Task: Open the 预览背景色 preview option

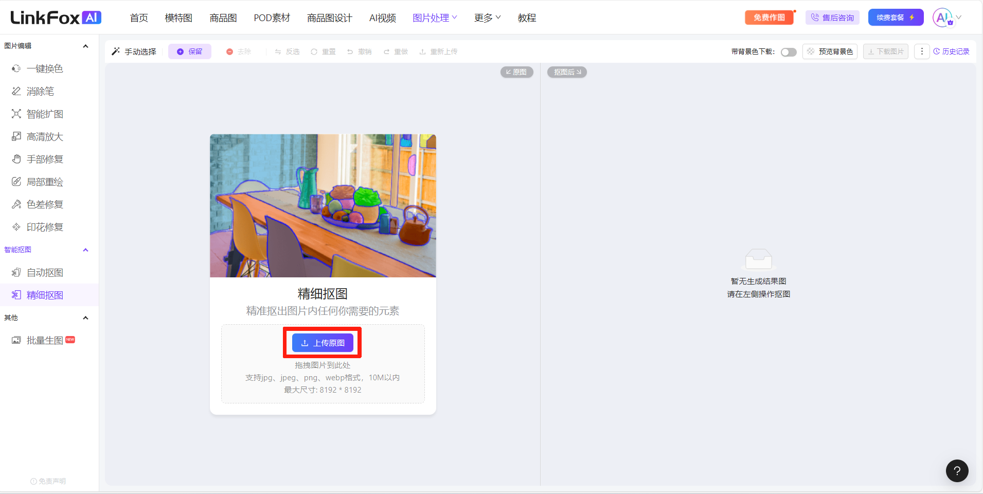Action: 830,51
